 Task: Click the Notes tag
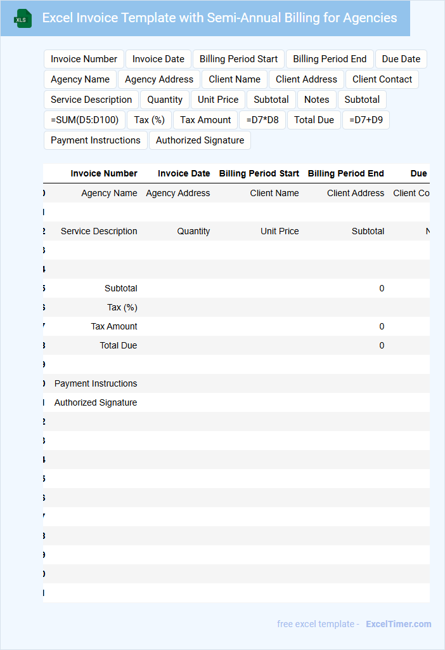[x=317, y=100]
